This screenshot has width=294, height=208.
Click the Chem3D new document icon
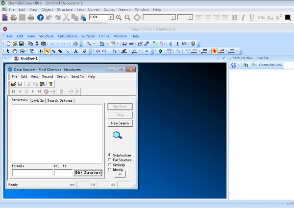8,44
